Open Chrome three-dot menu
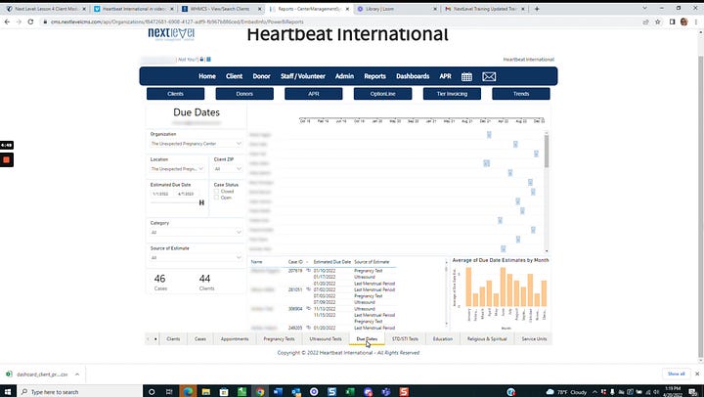The height and width of the screenshot is (397, 704). [696, 22]
